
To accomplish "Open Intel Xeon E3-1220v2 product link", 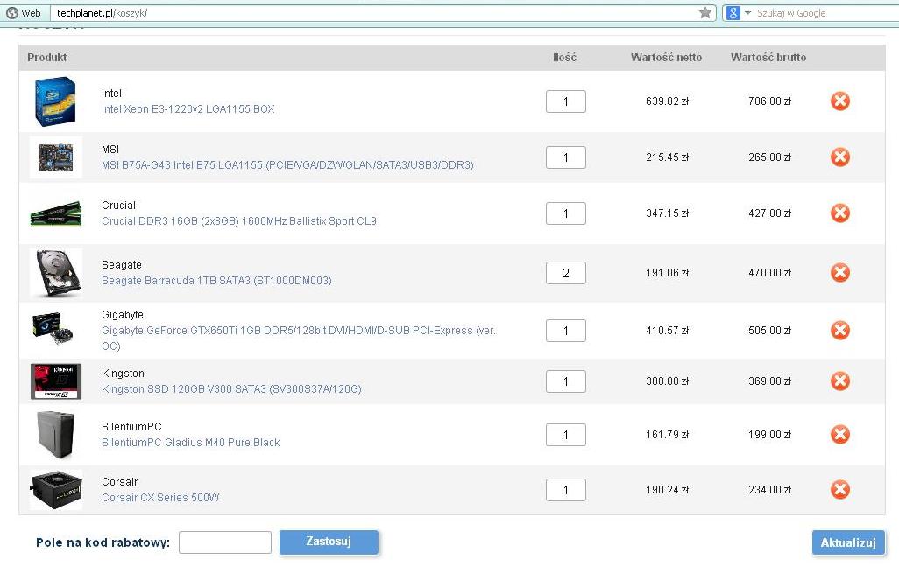I will (188, 108).
